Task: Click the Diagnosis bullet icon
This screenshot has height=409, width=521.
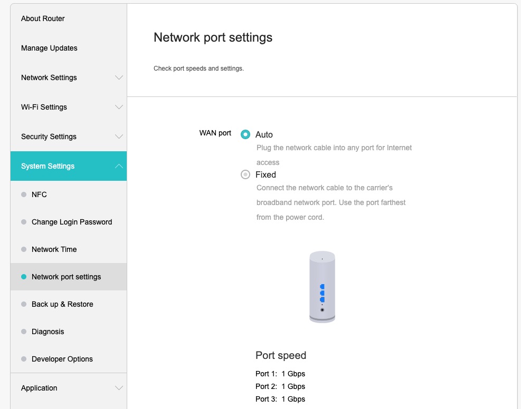Action: (x=24, y=332)
